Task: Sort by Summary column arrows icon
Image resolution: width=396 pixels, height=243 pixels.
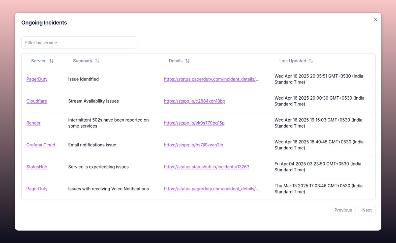Action: pyautogui.click(x=97, y=61)
